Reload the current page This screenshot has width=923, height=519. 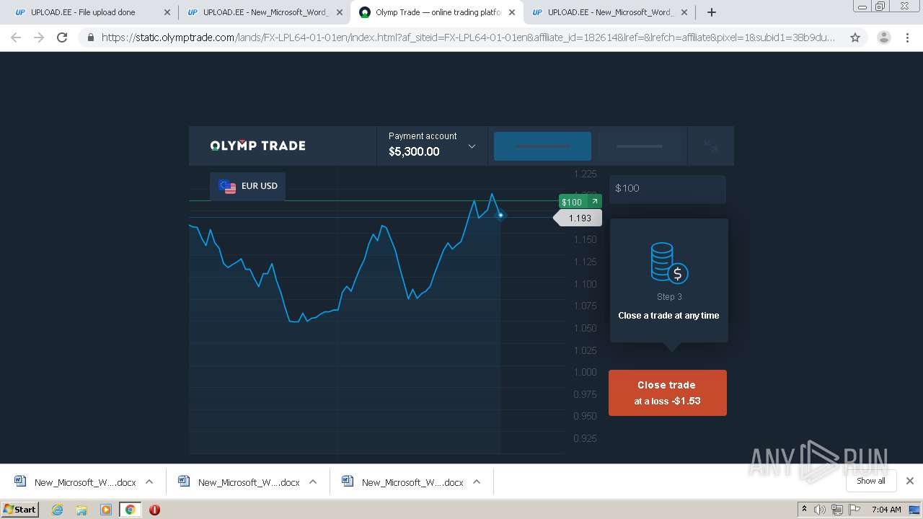(62, 37)
